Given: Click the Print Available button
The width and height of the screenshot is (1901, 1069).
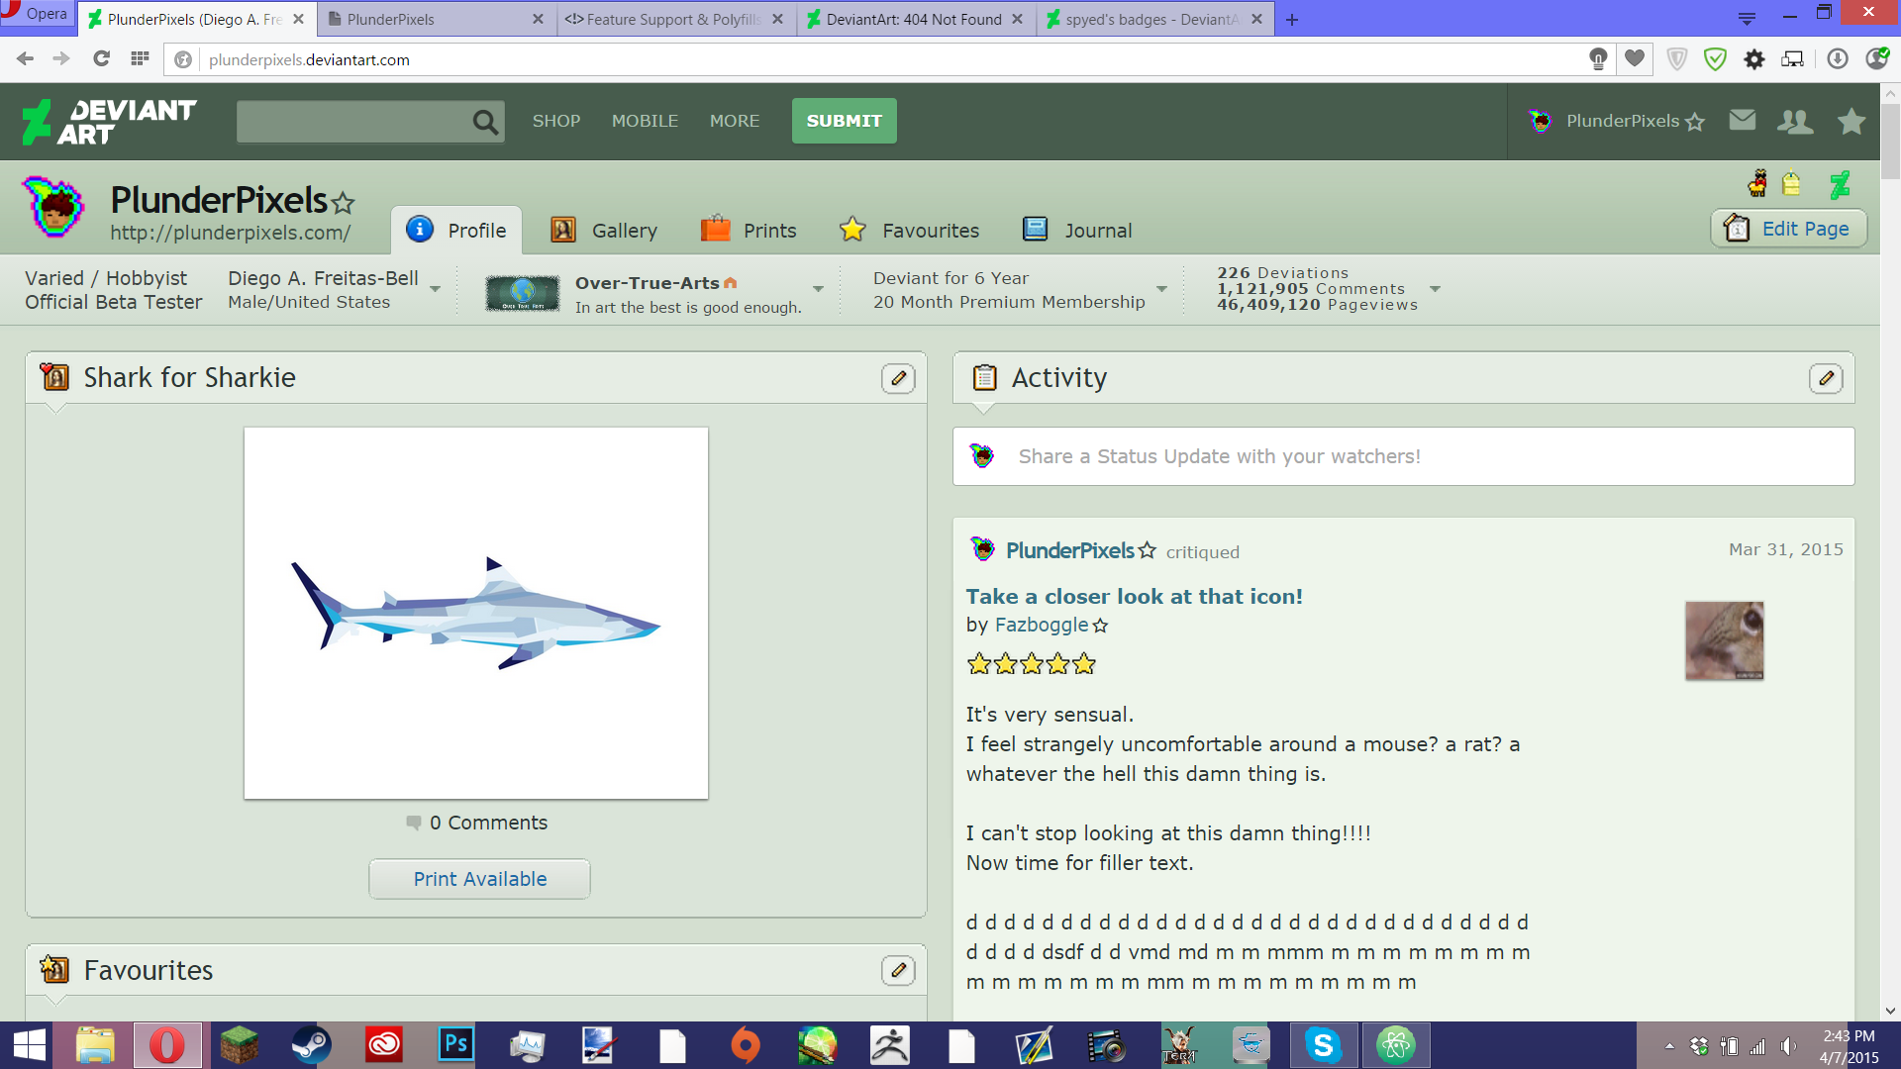Looking at the screenshot, I should (x=480, y=877).
